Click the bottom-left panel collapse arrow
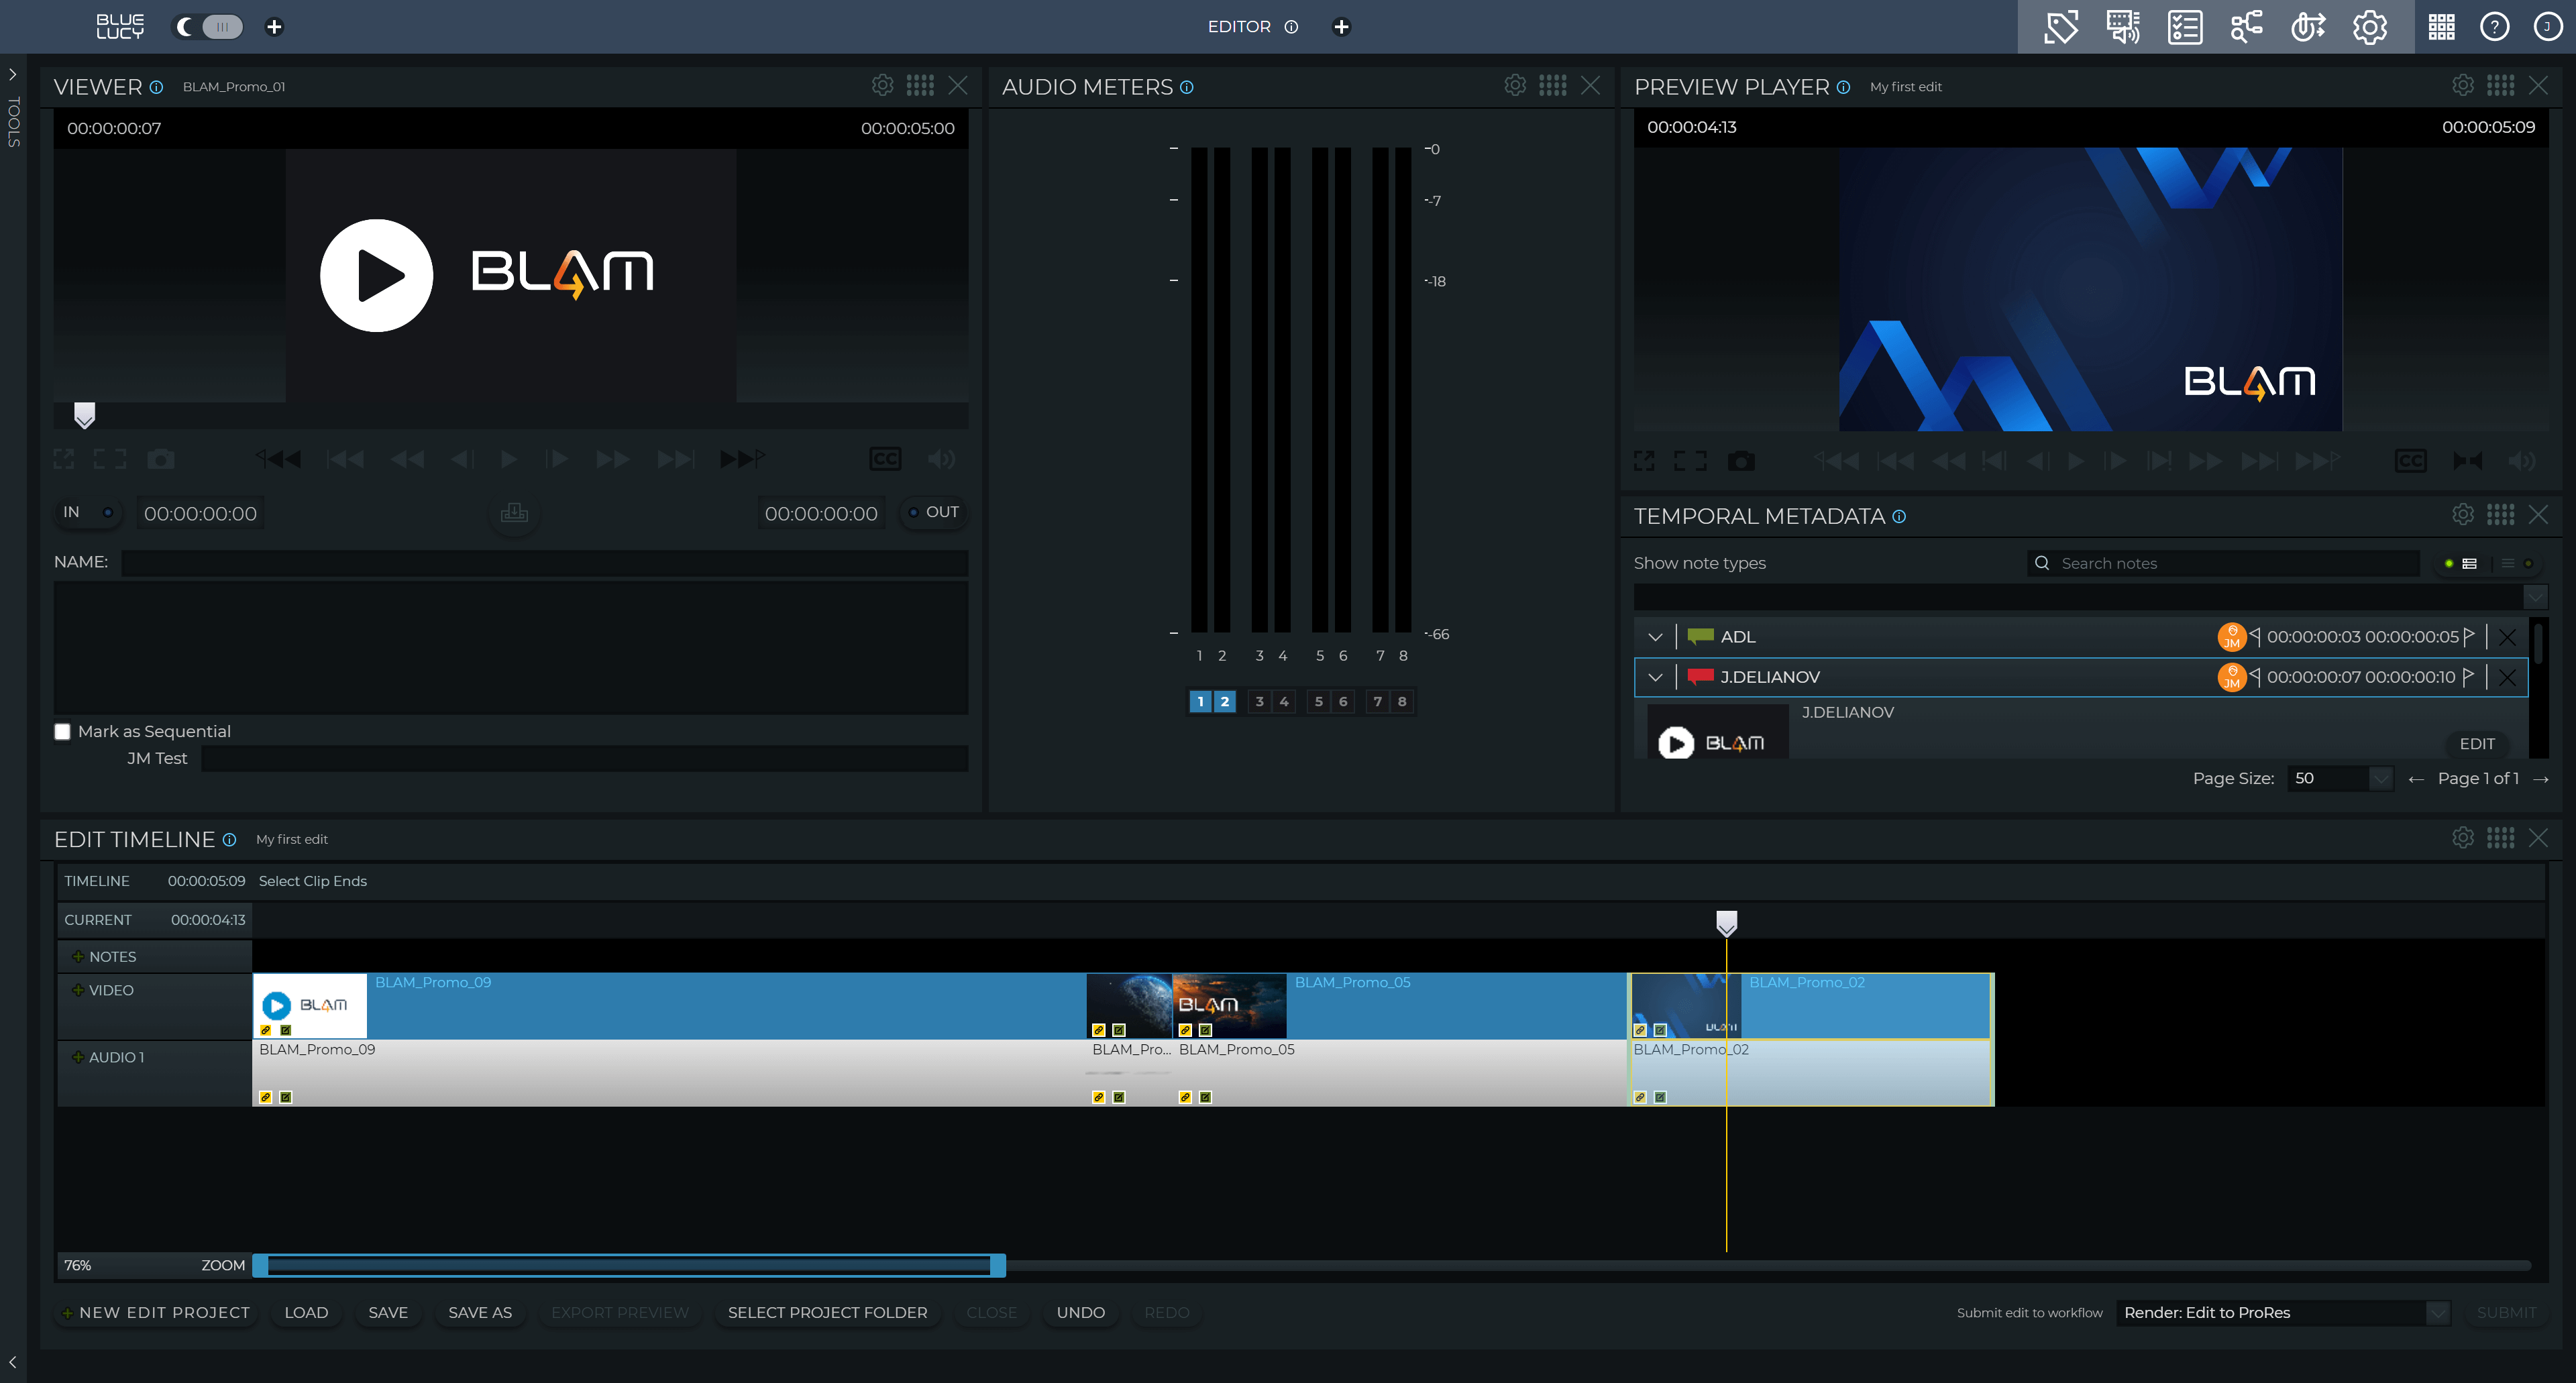 [x=13, y=1363]
